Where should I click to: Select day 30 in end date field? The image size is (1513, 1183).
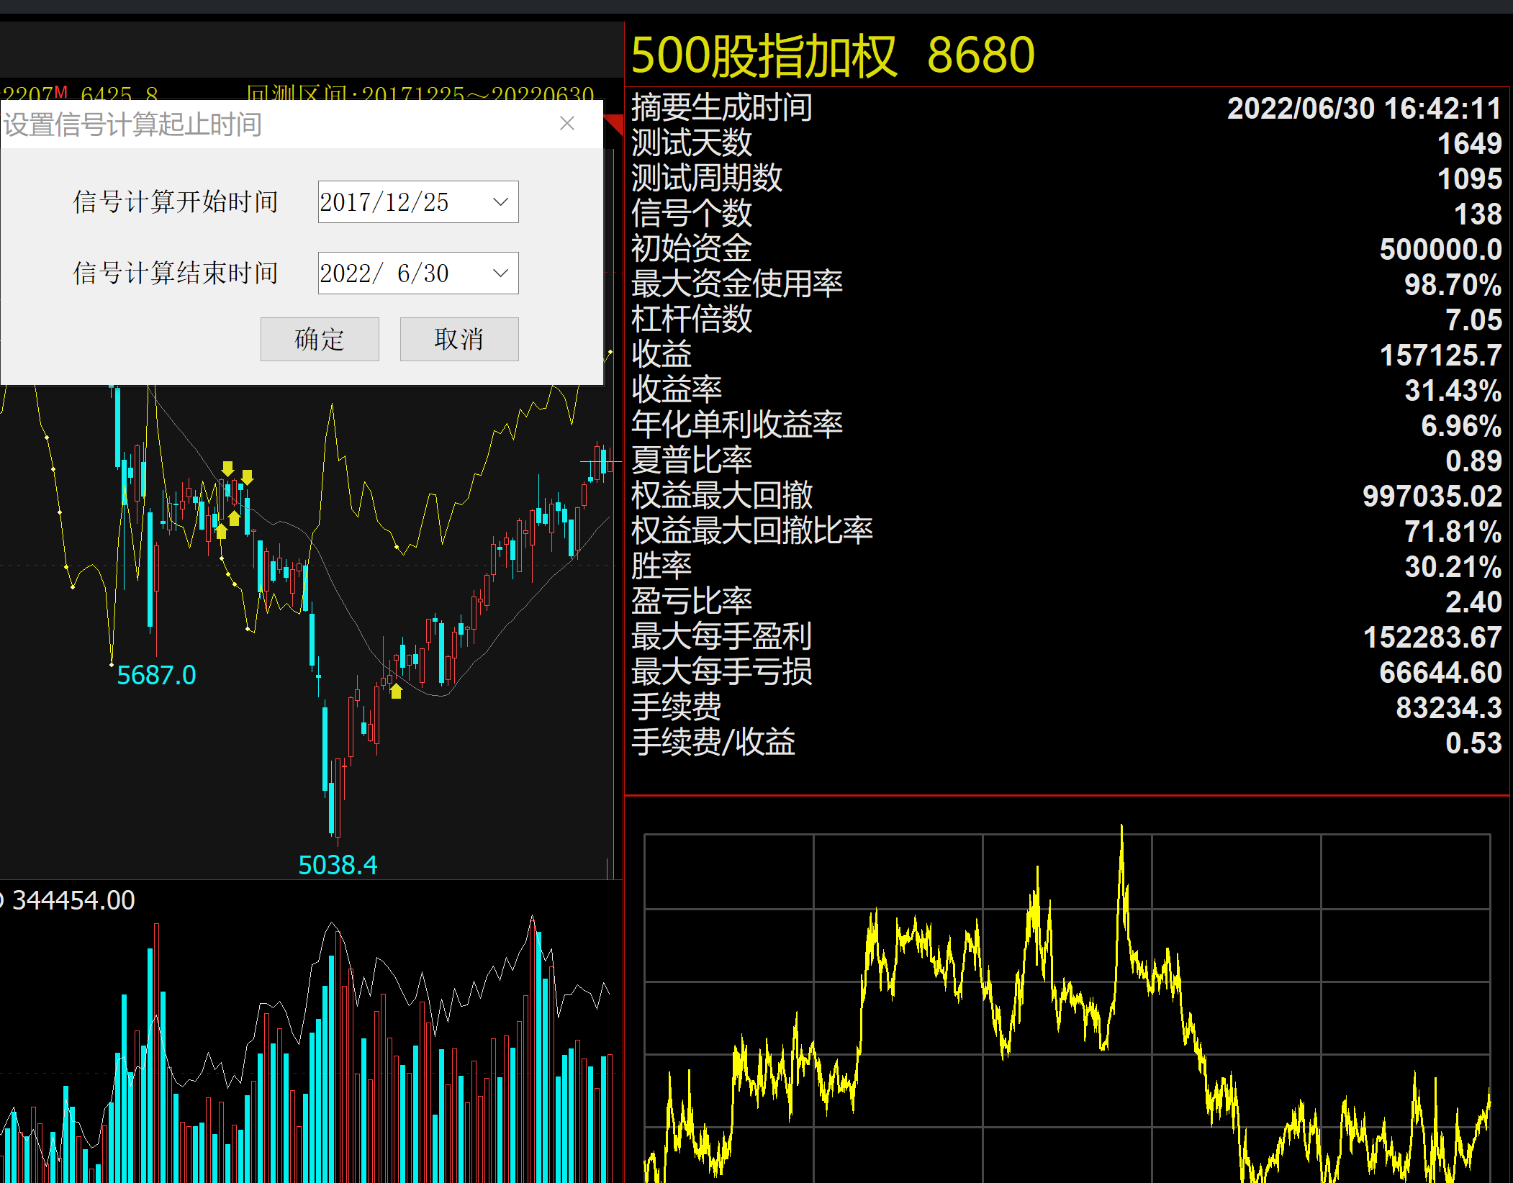pos(435,273)
